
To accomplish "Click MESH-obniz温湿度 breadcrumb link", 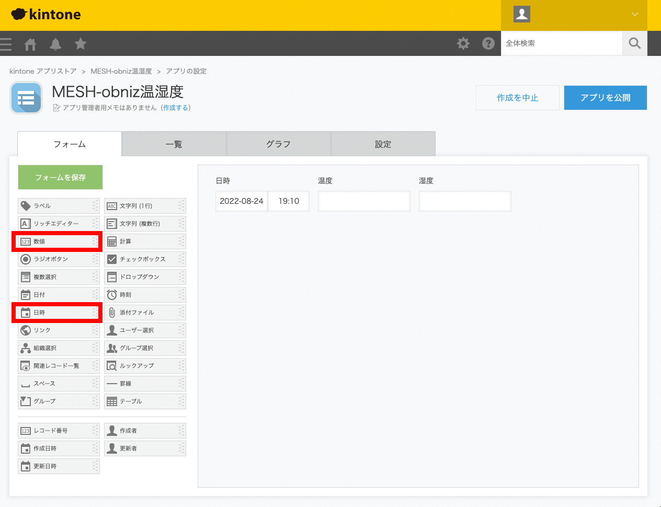I will point(121,71).
